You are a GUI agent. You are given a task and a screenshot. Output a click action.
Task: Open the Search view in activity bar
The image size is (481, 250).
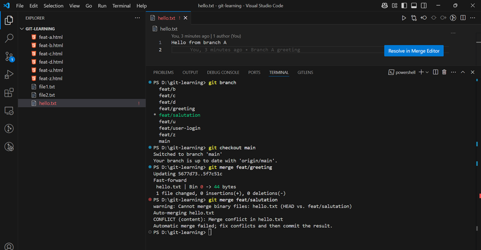point(9,38)
